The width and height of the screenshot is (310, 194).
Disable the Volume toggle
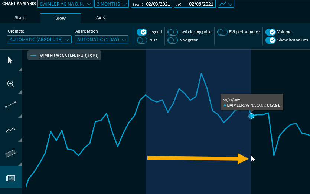(271, 32)
